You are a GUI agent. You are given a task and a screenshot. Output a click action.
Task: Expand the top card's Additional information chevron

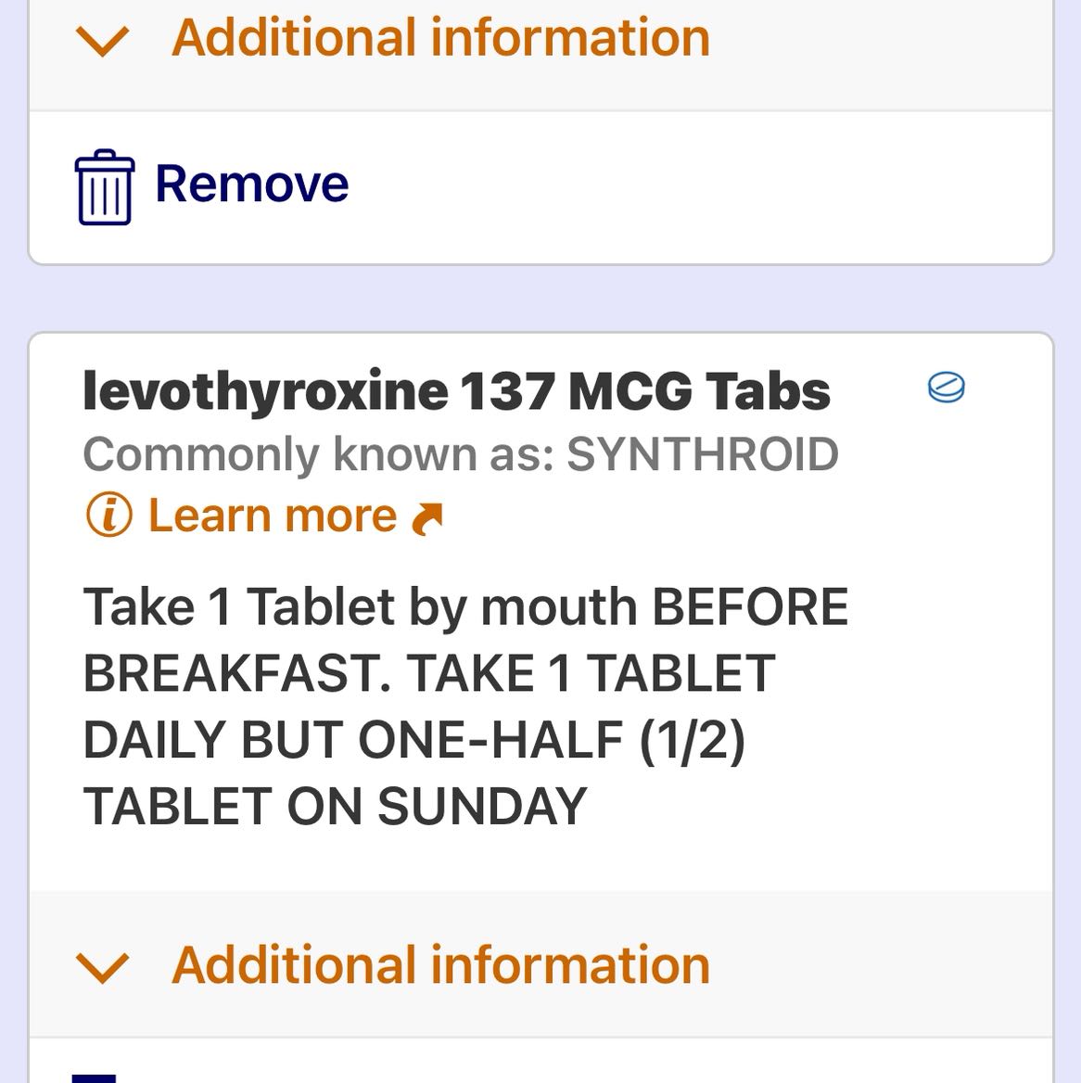coord(102,40)
